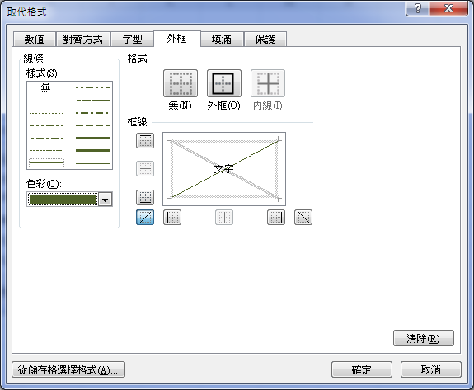Image resolution: width=474 pixels, height=390 pixels.
Task: Open the 色彩(C) color dropdown arrow
Action: pos(106,200)
